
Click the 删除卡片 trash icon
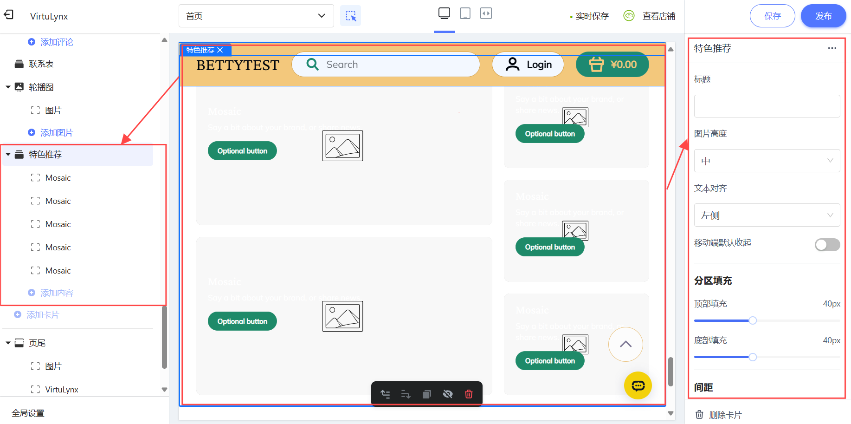699,415
